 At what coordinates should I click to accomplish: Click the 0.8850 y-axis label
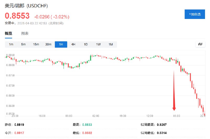[x=10, y=55]
